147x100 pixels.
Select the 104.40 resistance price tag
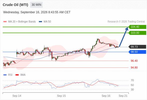point(137,27)
